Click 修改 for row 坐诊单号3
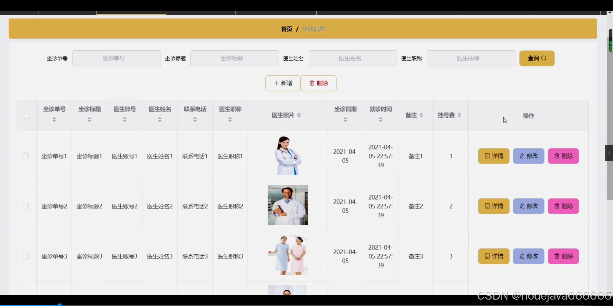 coord(528,256)
